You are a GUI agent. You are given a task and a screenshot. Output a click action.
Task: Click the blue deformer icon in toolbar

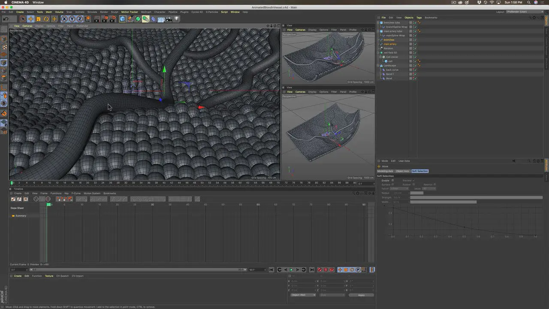point(154,19)
